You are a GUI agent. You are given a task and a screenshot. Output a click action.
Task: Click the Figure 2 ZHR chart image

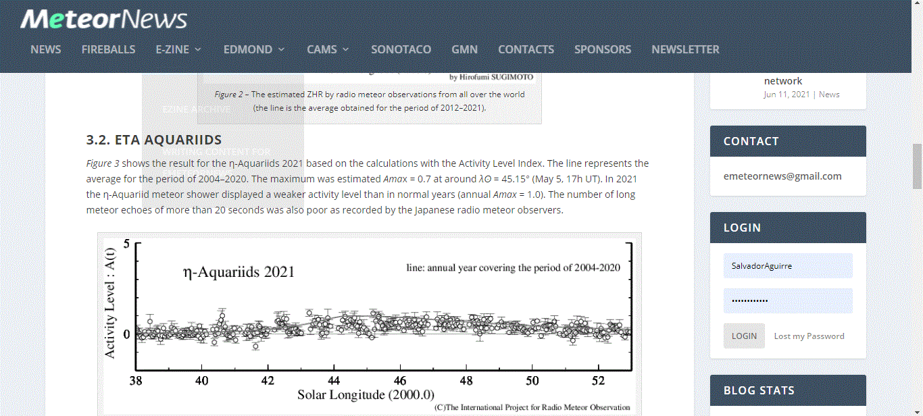pos(370,78)
